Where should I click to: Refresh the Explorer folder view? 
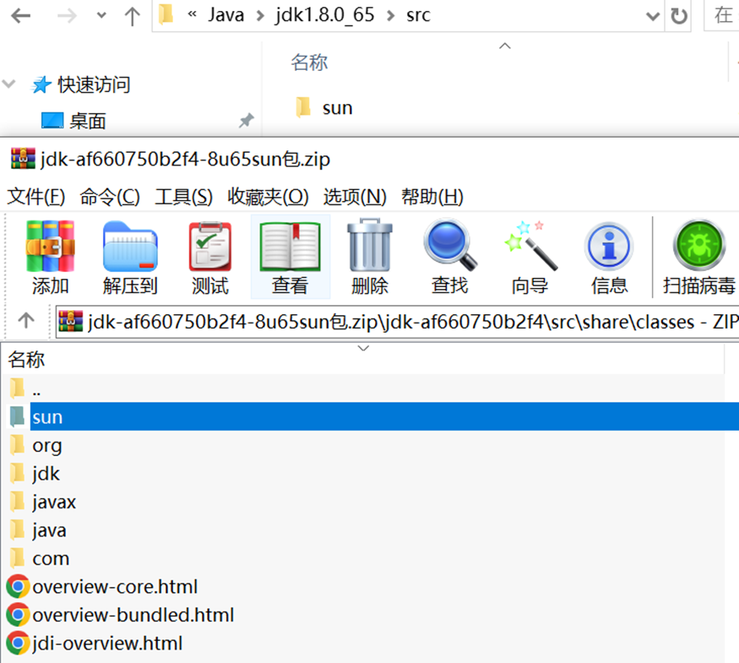tap(679, 16)
